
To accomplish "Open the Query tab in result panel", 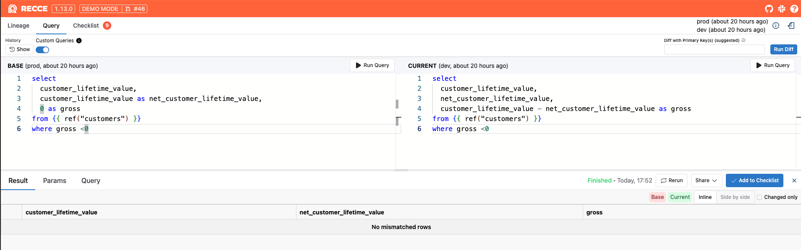I will click(x=91, y=180).
